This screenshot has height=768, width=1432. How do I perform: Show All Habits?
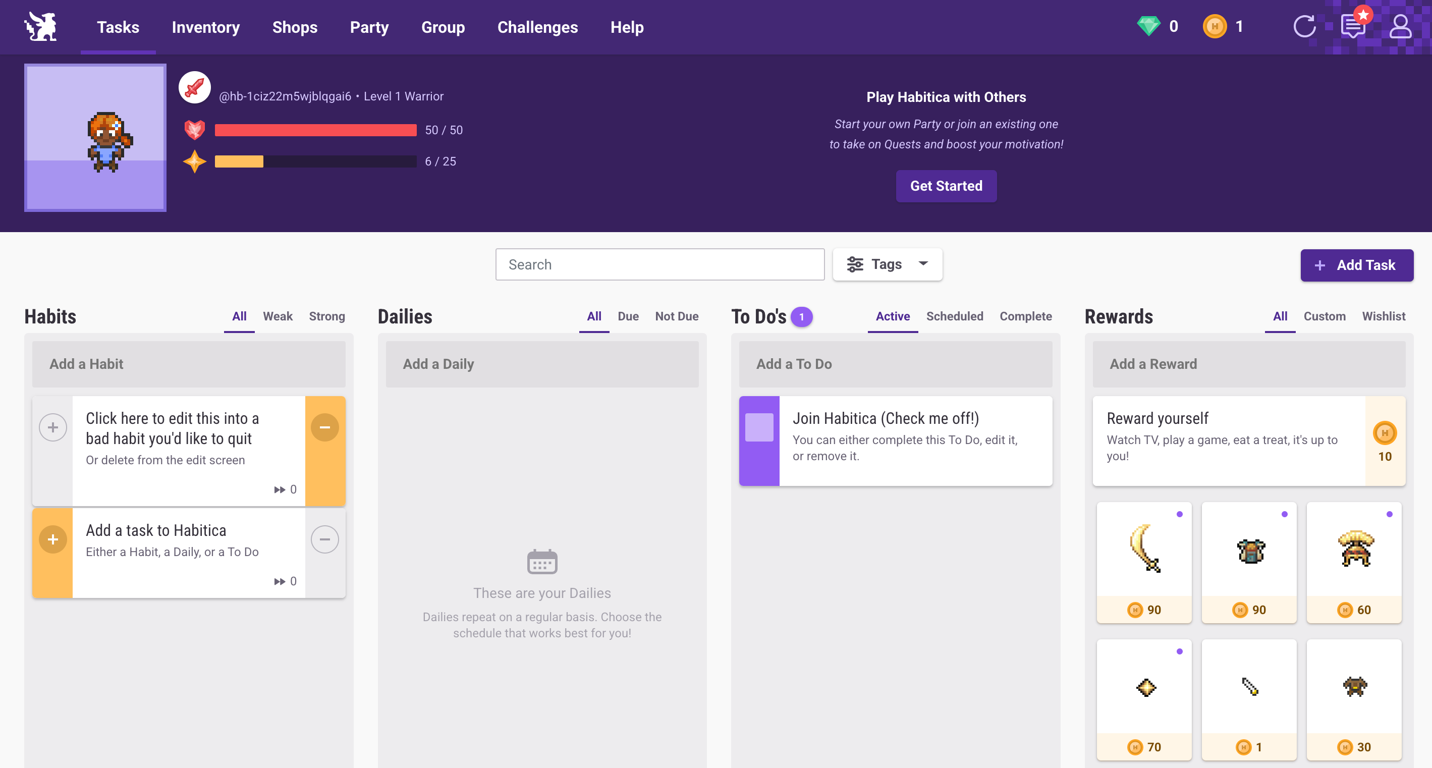[239, 316]
